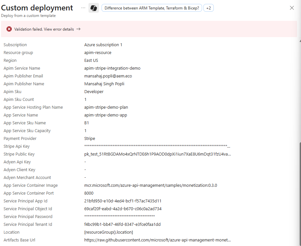This screenshot has height=246, width=301.
Task: Select app service name apim-stripe-demo-app
Action: pyautogui.click(x=105, y=115)
